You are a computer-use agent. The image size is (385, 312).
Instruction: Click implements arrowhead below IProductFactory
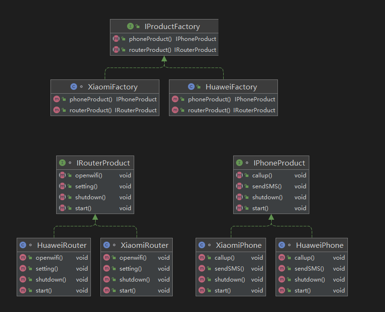point(164,58)
